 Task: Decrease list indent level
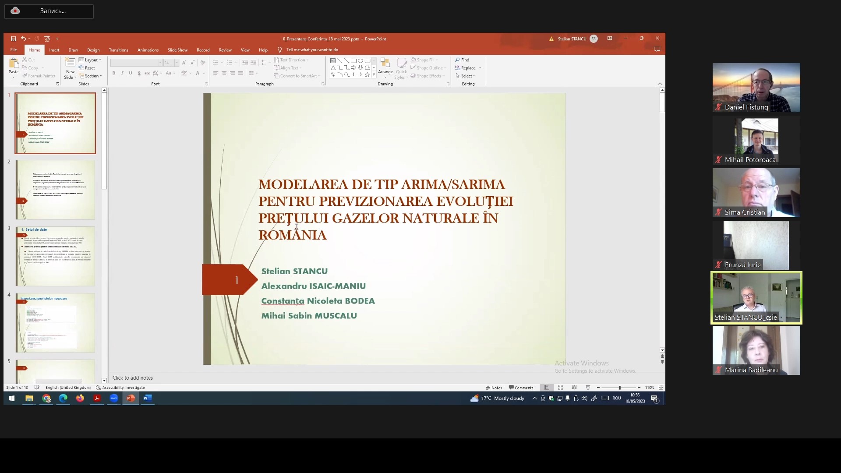click(x=245, y=63)
